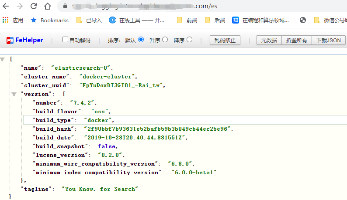Select the "lucene_version" key
This screenshot has height=200, width=347.
pyautogui.click(x=60, y=155)
